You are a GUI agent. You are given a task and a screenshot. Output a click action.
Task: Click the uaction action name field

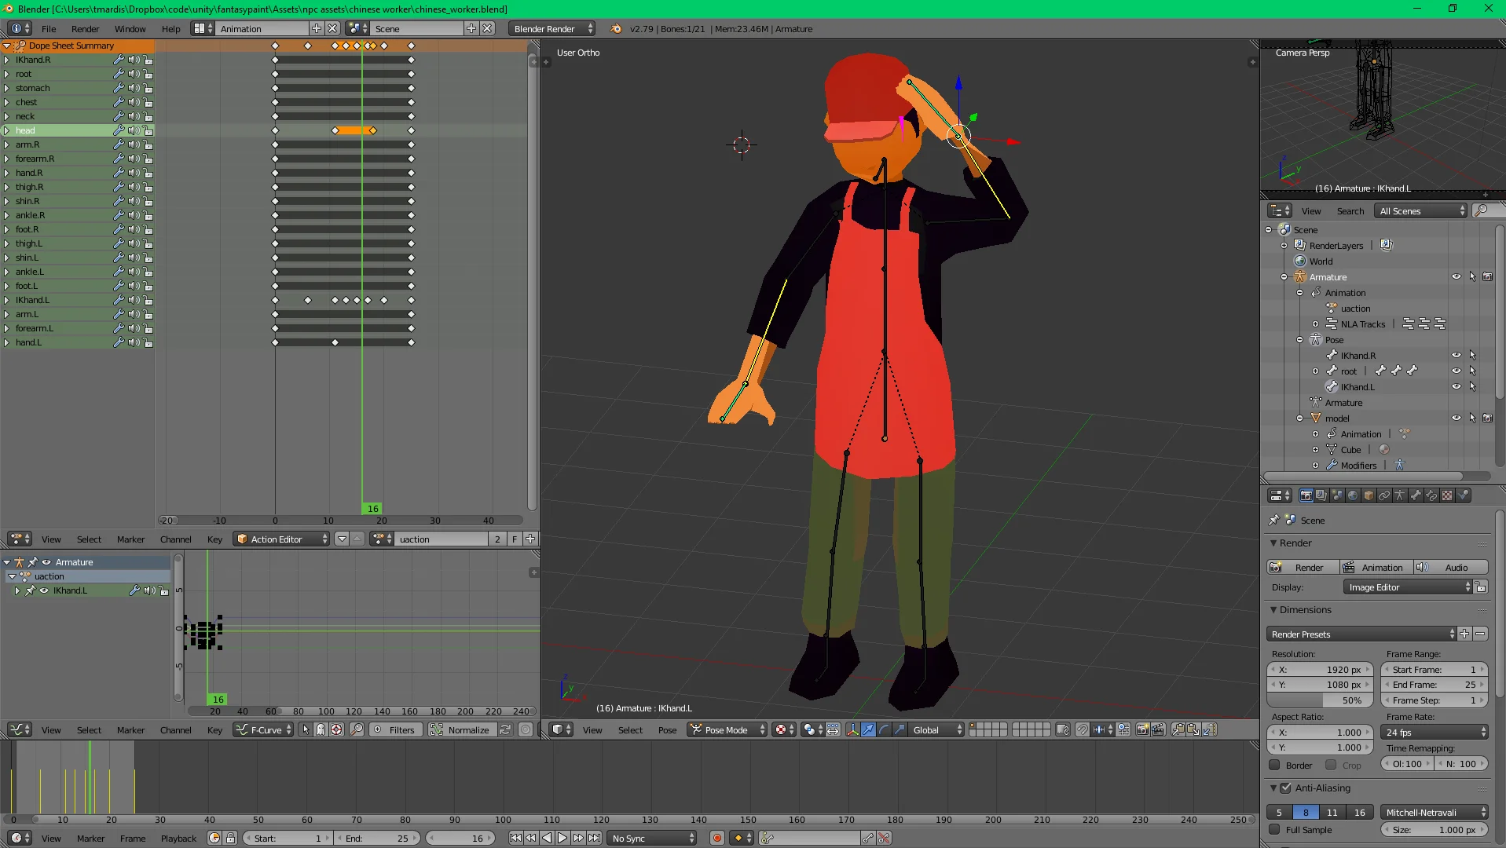click(x=441, y=539)
